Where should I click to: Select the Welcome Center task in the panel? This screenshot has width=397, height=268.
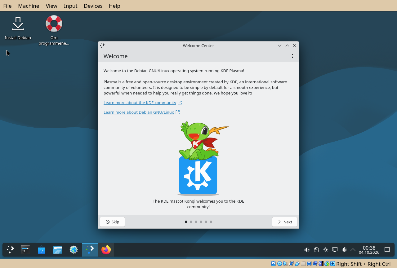90,250
